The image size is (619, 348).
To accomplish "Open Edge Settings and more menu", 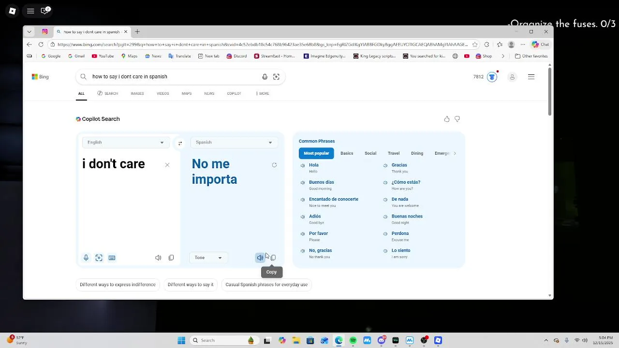I will coord(523,44).
